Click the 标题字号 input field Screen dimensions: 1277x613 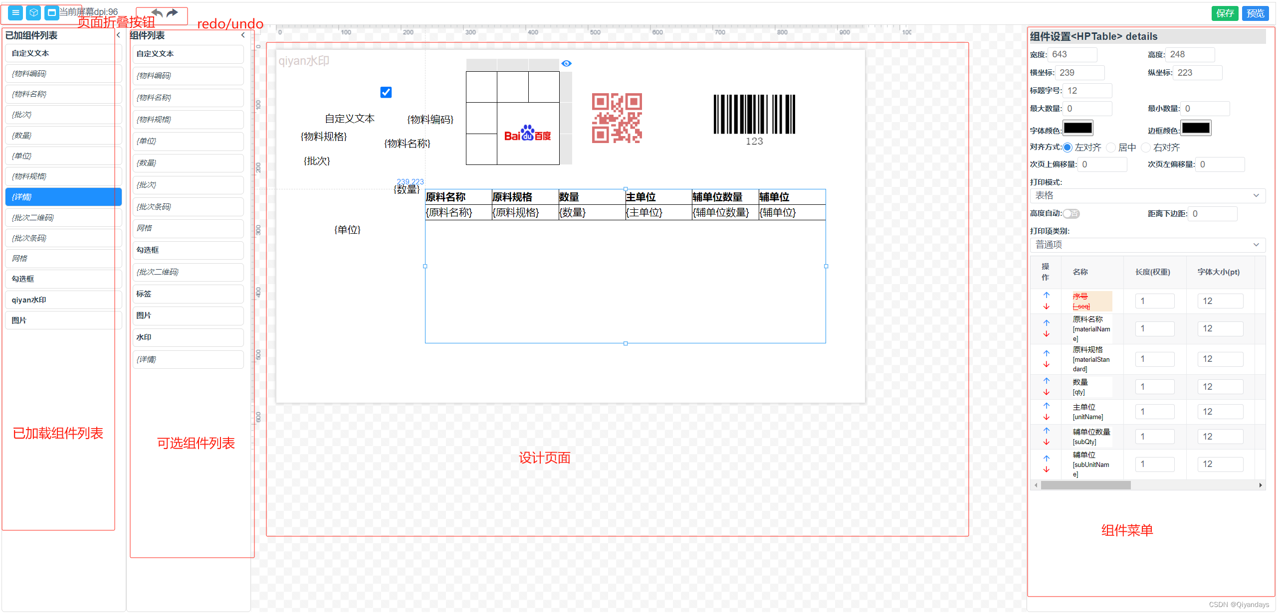[1087, 91]
